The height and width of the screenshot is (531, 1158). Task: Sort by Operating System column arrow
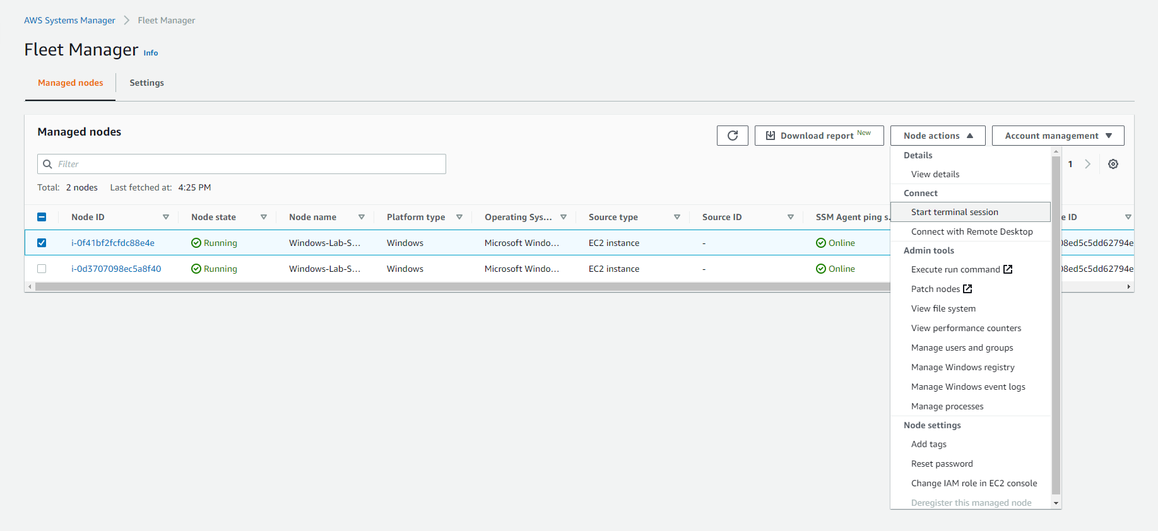click(x=564, y=217)
